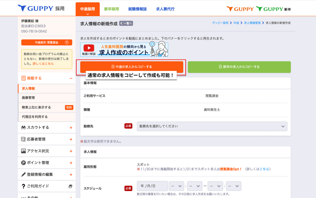Expand 応募者管理 with the plus sign

71,139
